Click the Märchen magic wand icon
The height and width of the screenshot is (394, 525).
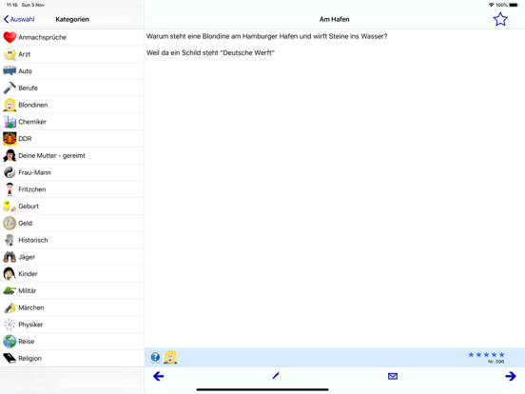pos(10,307)
